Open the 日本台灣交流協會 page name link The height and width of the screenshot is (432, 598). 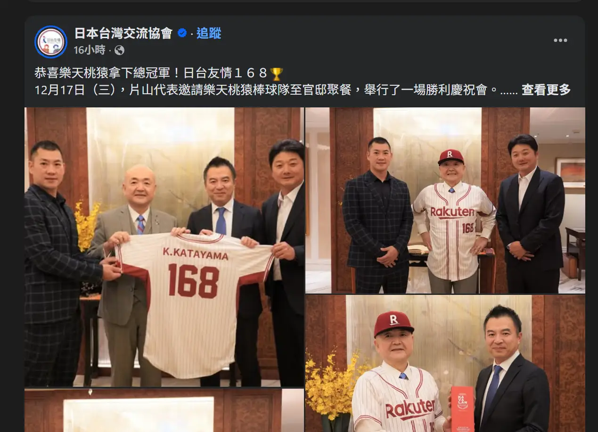click(123, 33)
